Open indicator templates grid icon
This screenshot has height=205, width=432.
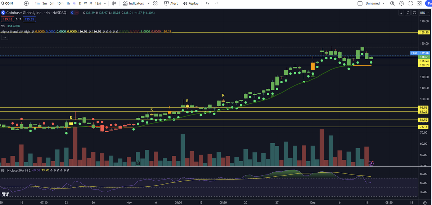pos(155,3)
